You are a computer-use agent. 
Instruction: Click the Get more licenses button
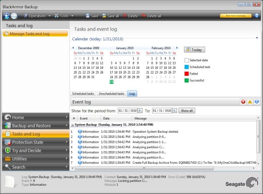pyautogui.click(x=236, y=16)
